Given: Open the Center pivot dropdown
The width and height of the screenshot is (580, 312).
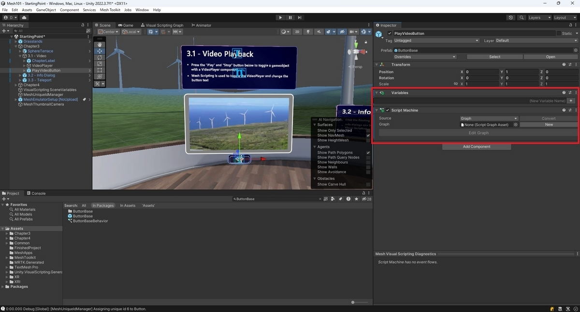Looking at the screenshot, I should point(109,32).
